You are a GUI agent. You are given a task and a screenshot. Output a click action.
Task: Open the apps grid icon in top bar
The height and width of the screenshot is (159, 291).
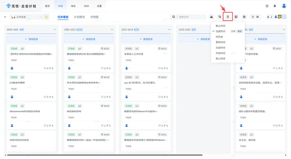[267, 6]
